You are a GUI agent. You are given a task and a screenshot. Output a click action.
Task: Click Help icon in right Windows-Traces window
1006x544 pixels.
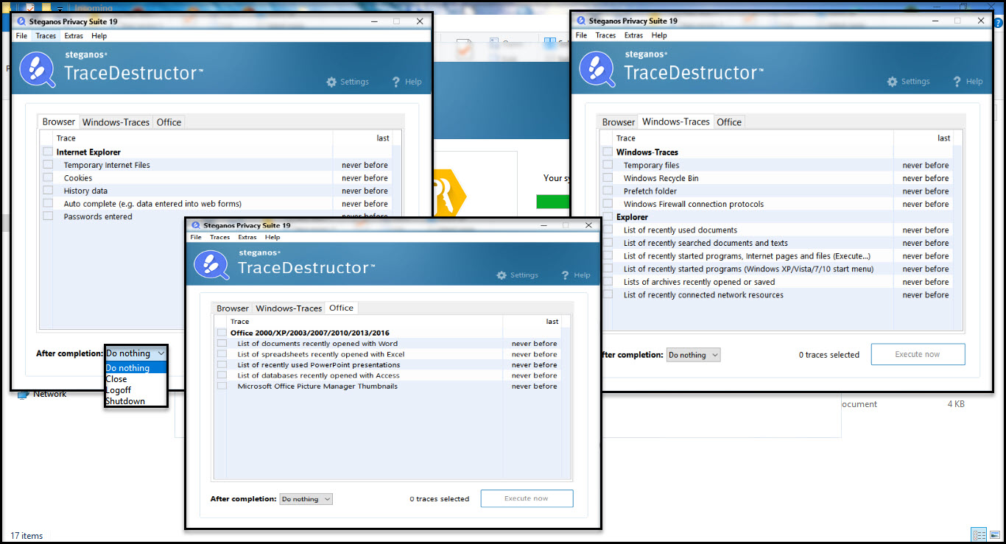pyautogui.click(x=957, y=82)
